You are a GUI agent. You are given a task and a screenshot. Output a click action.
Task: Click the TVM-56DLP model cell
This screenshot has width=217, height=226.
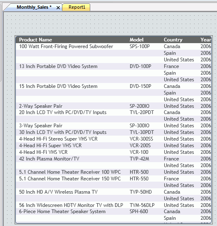(x=142, y=205)
